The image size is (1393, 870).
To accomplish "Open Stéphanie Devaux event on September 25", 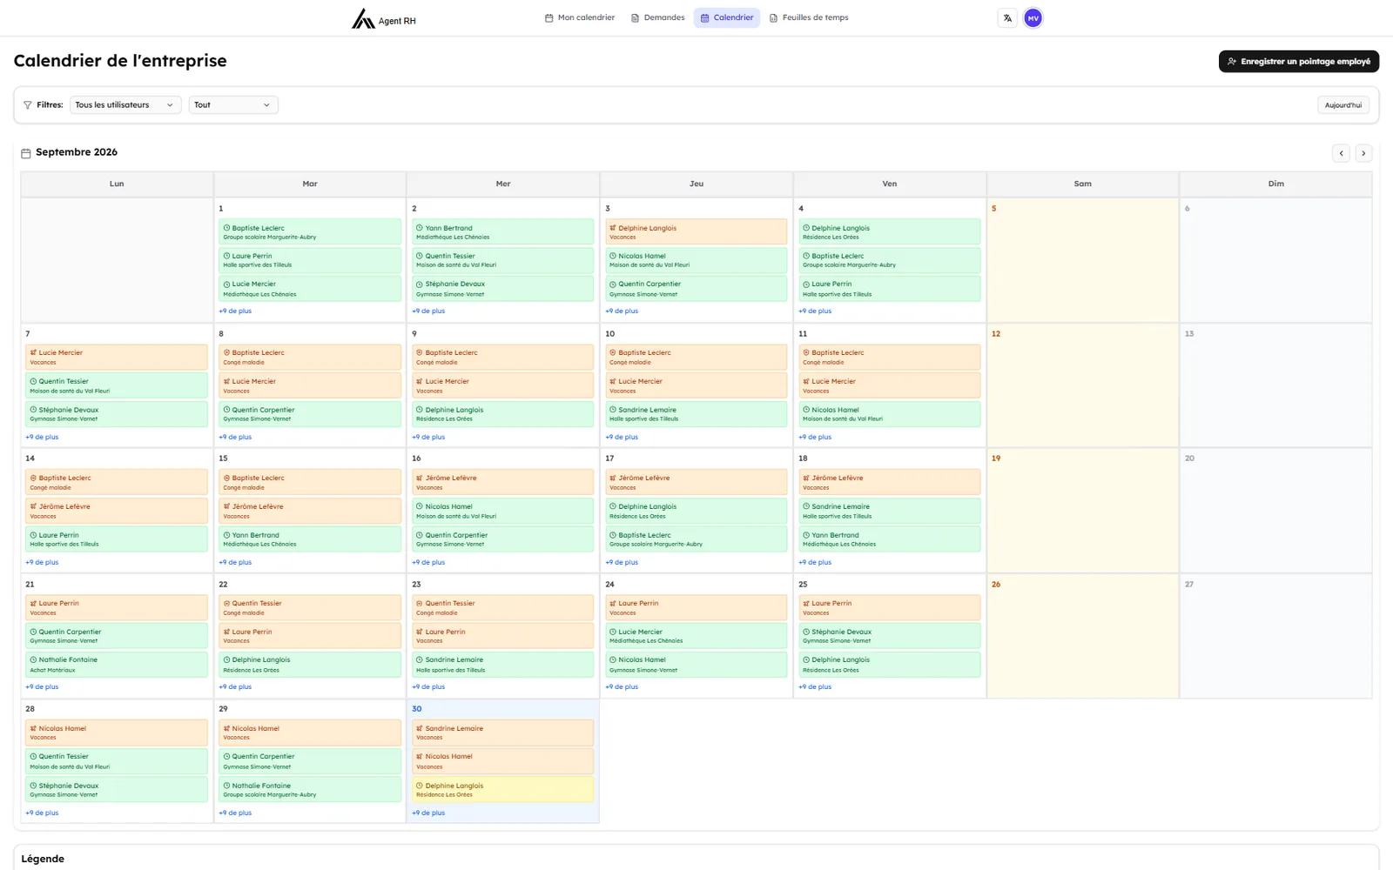I will tap(890, 636).
